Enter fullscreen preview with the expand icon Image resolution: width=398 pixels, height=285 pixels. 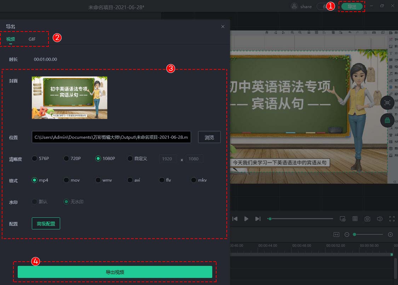click(x=392, y=218)
